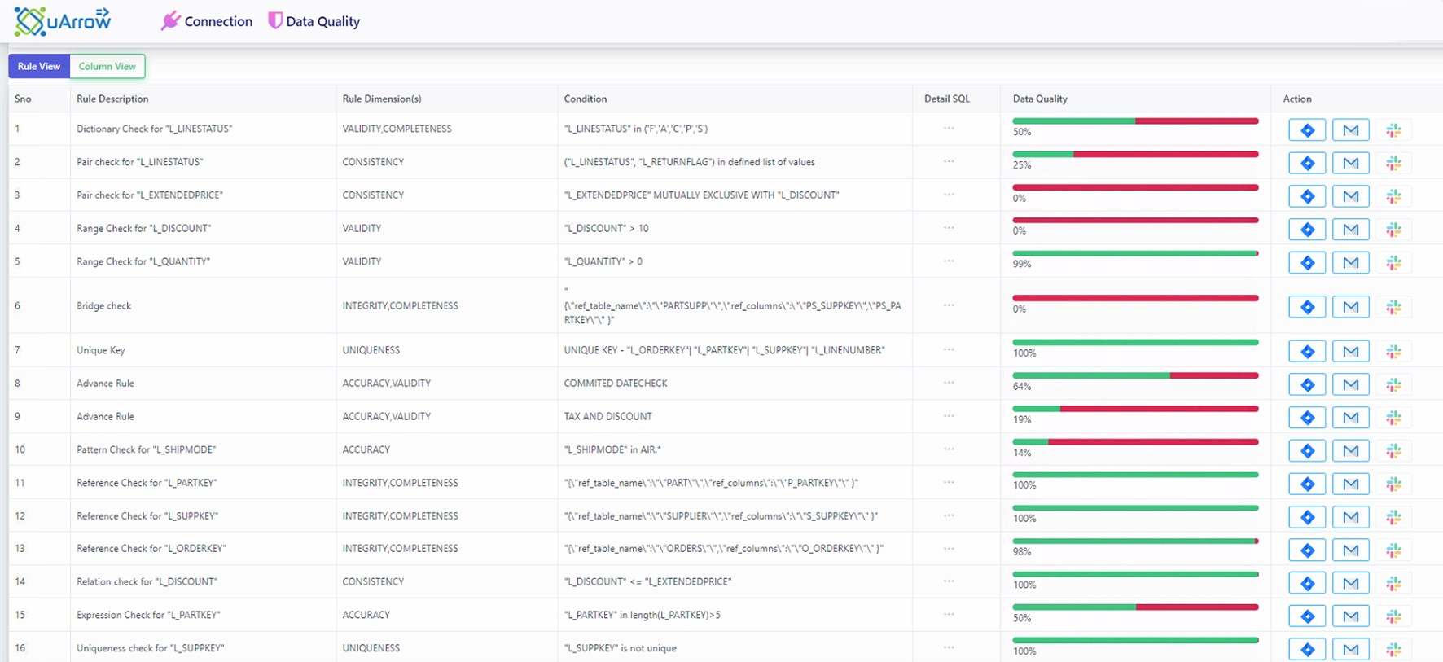The width and height of the screenshot is (1443, 662).
Task: Click Gmail icon in the Unique Key row
Action: tap(1350, 352)
